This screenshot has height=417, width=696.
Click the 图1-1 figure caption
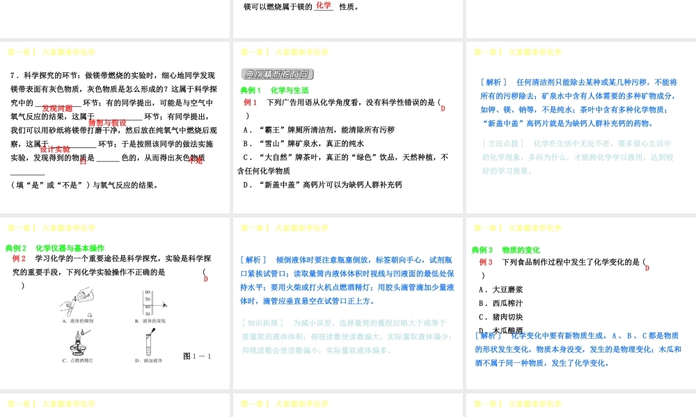pos(197,357)
